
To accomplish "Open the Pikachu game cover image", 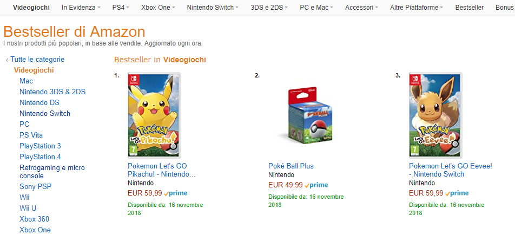I will click(x=154, y=115).
